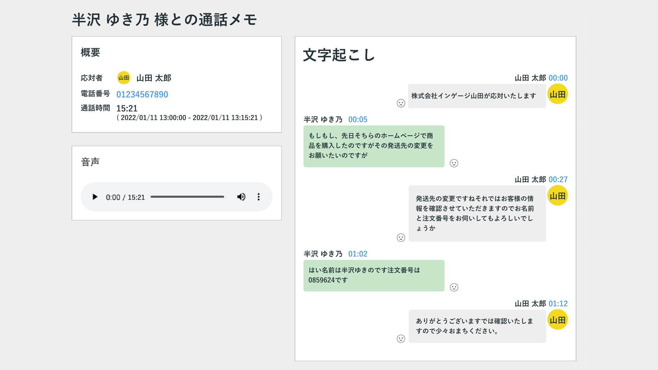This screenshot has height=370, width=658.
Task: Play the call audio recording
Action: click(95, 197)
